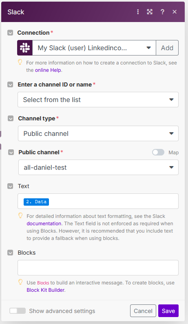Open the all-daniel-test channel dropdown

coord(98,167)
